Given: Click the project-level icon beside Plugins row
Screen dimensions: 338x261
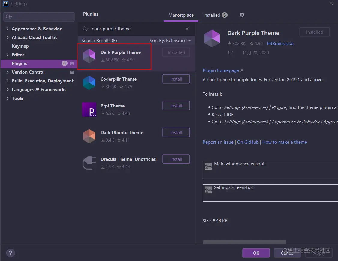Looking at the screenshot, I should 72,64.
